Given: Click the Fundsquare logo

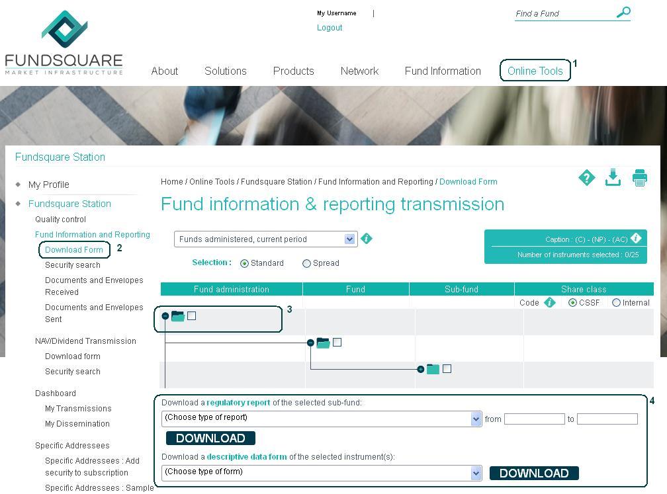Looking at the screenshot, I should (x=64, y=42).
